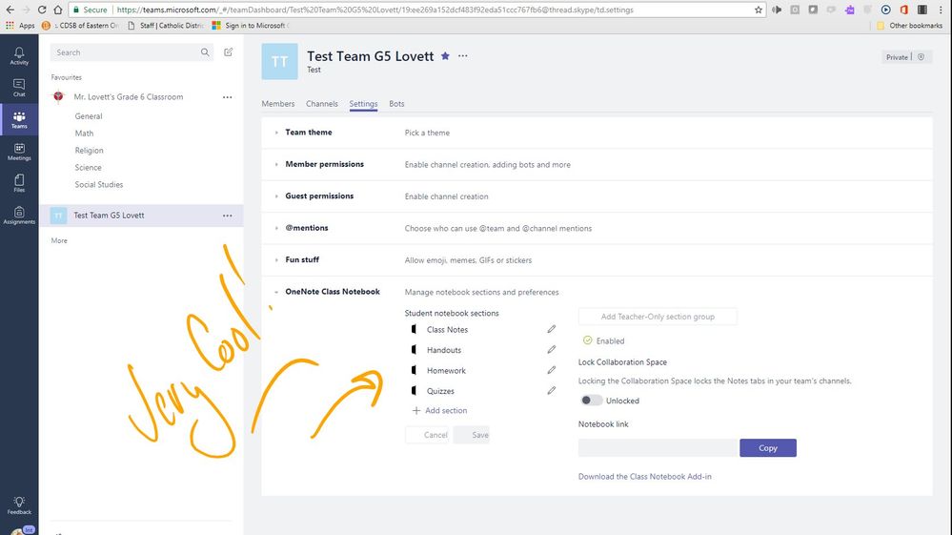Image resolution: width=952 pixels, height=535 pixels.
Task: Bookmark this page with the star
Action: [759, 10]
